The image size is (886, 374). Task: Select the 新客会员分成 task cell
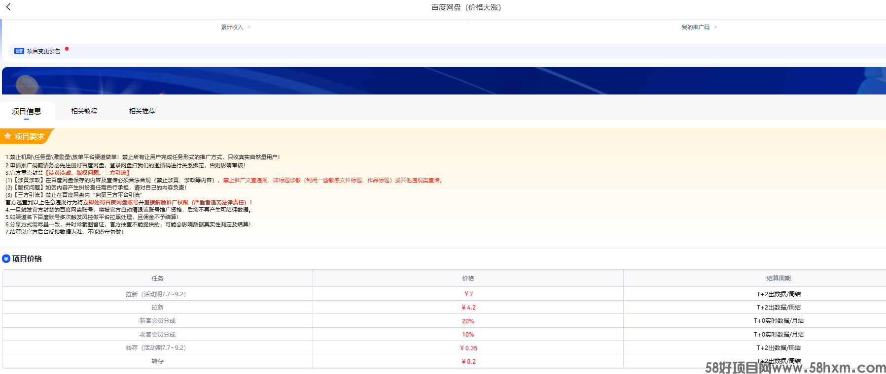[x=157, y=320]
